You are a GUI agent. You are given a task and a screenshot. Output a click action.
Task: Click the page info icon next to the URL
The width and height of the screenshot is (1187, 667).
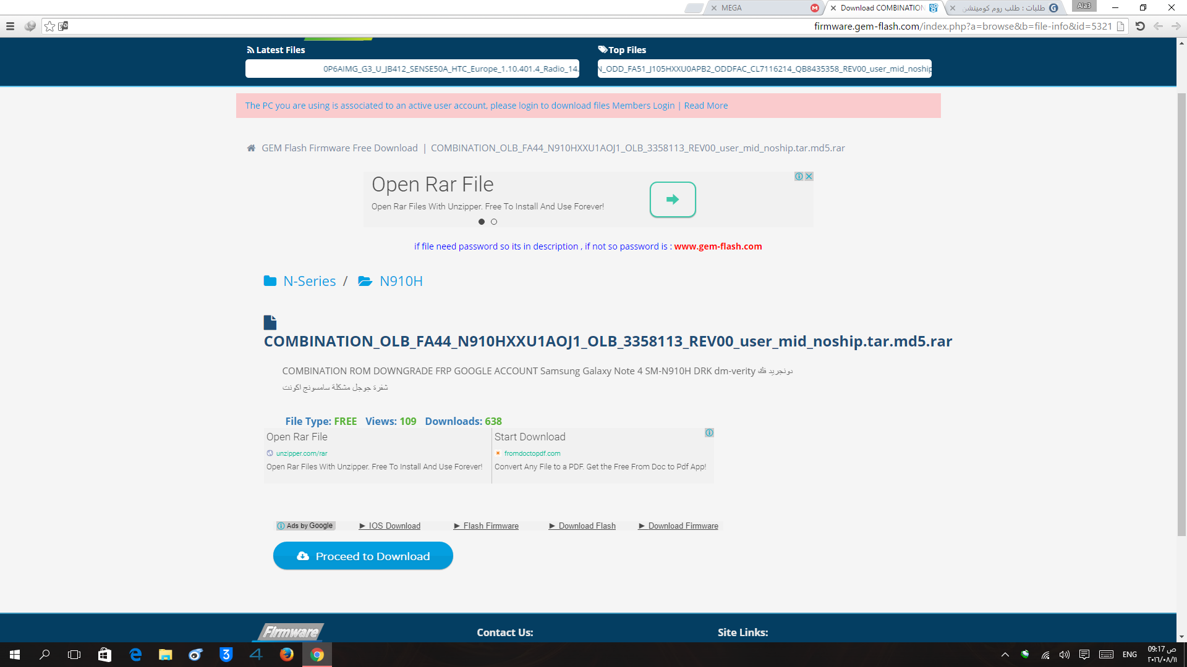pyautogui.click(x=1120, y=27)
